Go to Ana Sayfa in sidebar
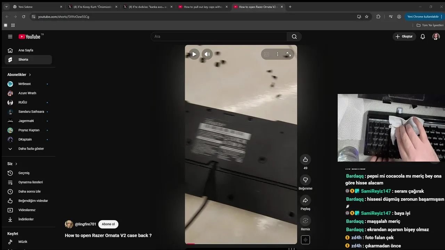This screenshot has width=445, height=250. tap(28, 50)
